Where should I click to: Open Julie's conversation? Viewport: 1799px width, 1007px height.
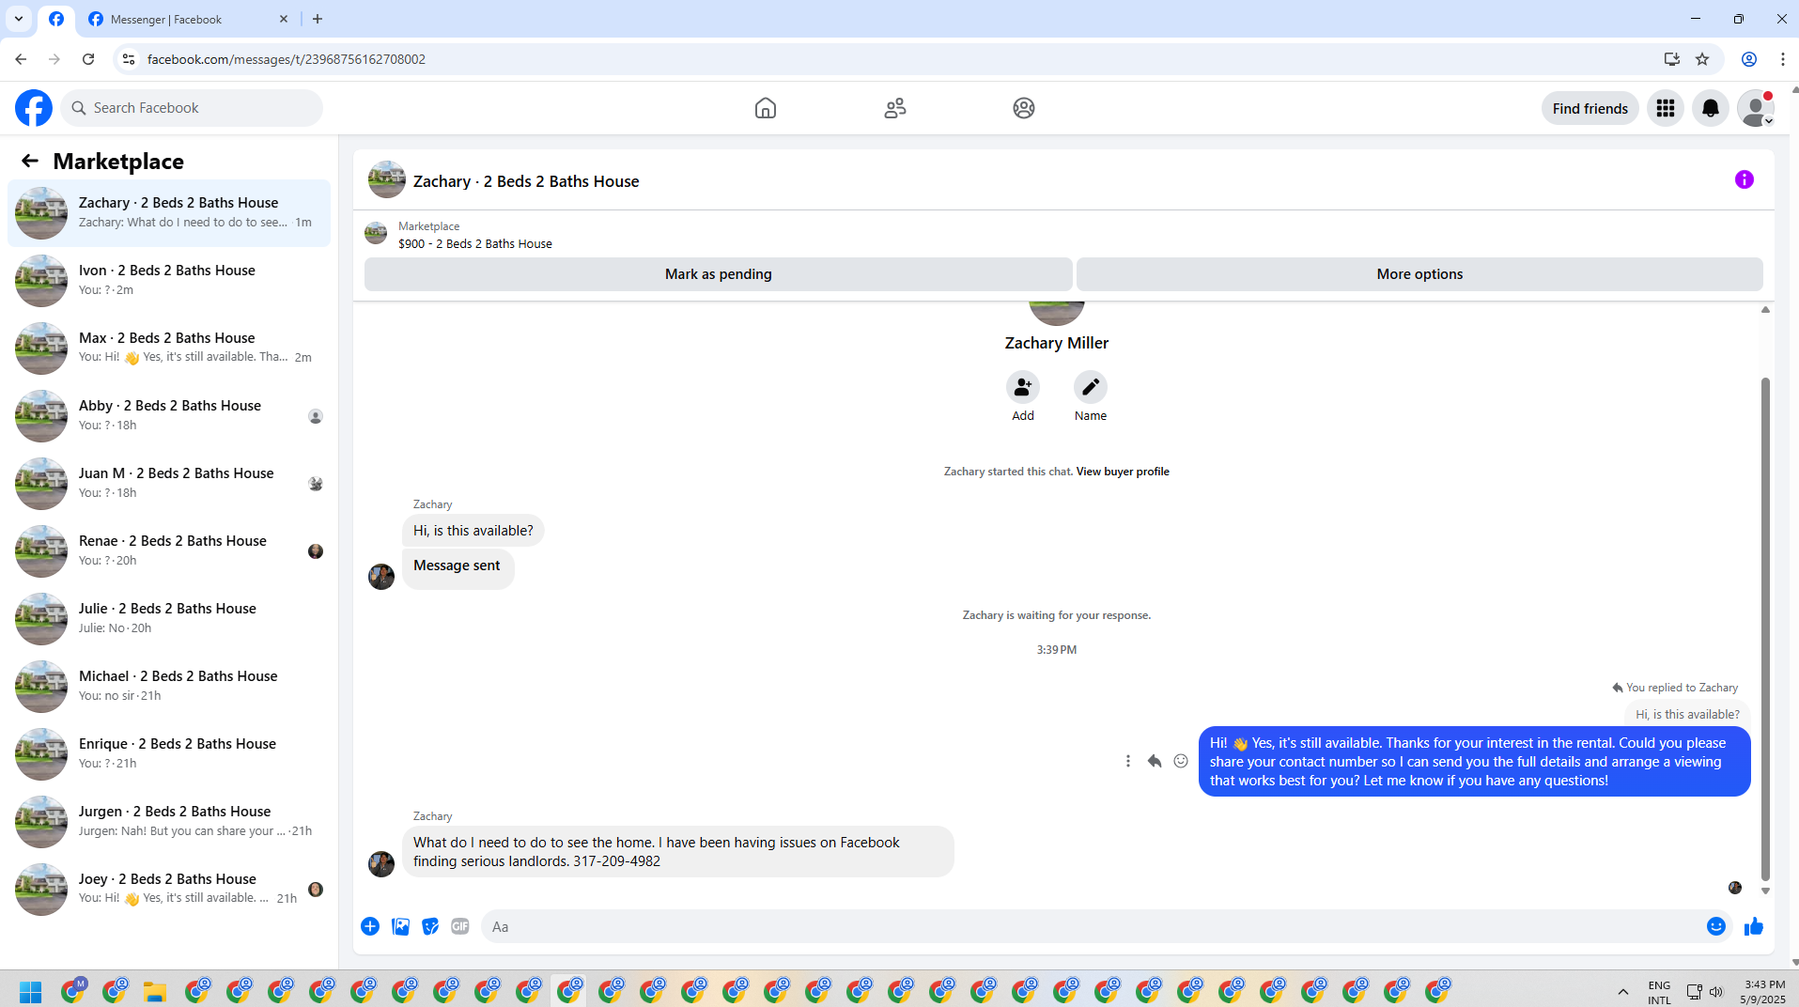point(169,618)
